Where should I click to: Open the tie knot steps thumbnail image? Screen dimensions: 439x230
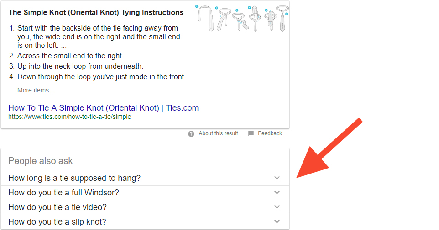[x=242, y=18]
